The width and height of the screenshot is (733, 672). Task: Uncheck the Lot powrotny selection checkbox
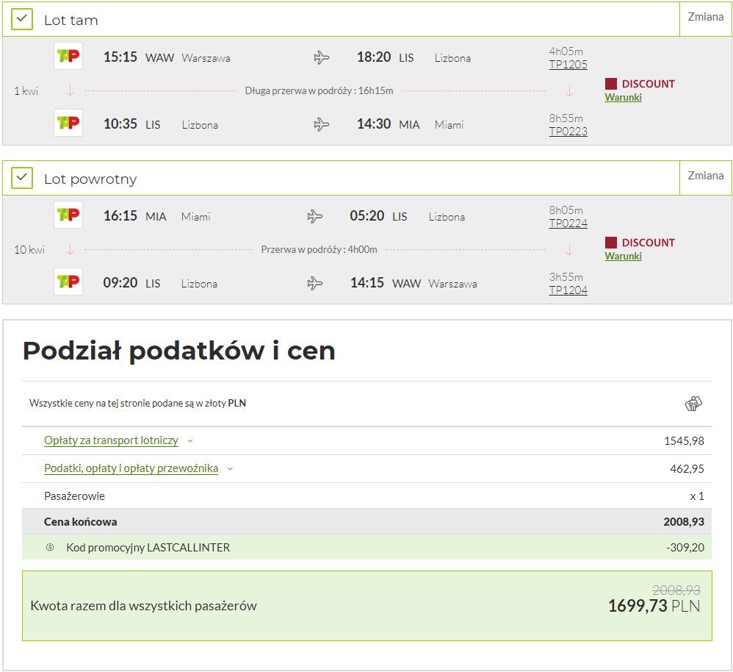pyautogui.click(x=21, y=178)
